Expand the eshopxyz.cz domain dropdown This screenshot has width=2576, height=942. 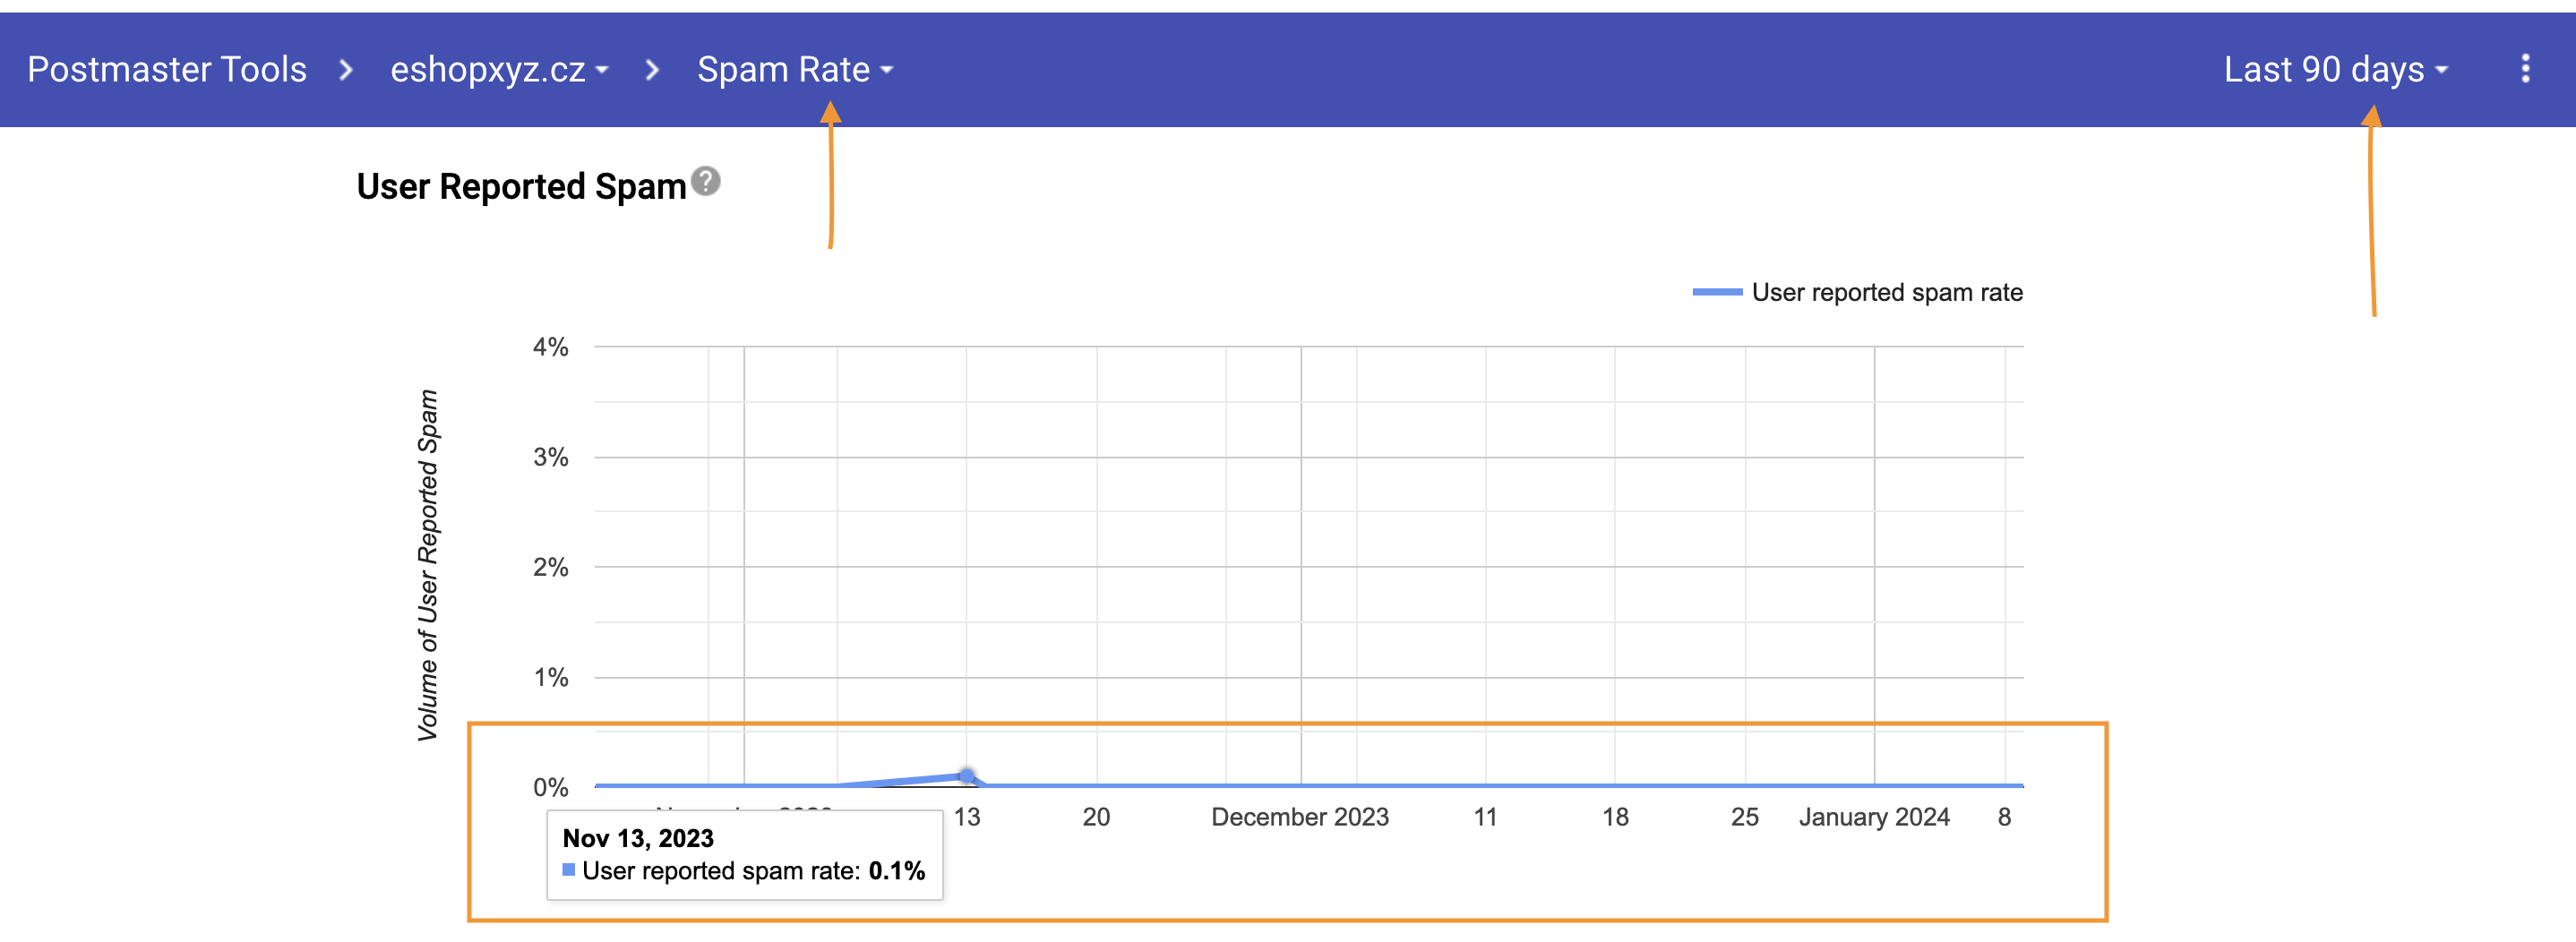pos(499,70)
